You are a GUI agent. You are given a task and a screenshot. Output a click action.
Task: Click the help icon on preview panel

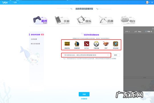pyautogui.click(x=153, y=29)
